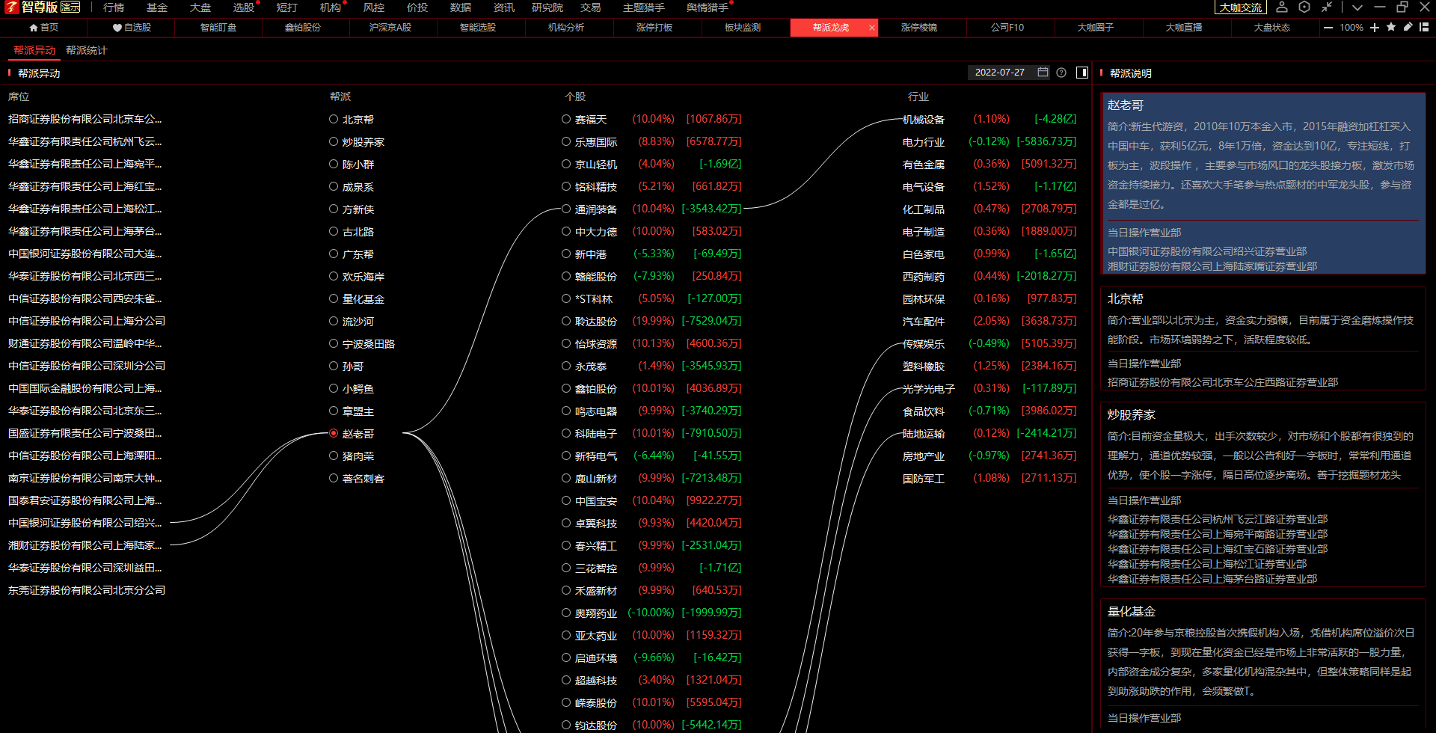Select the 聆达股份 stock radio button
1436x733 pixels.
(566, 321)
